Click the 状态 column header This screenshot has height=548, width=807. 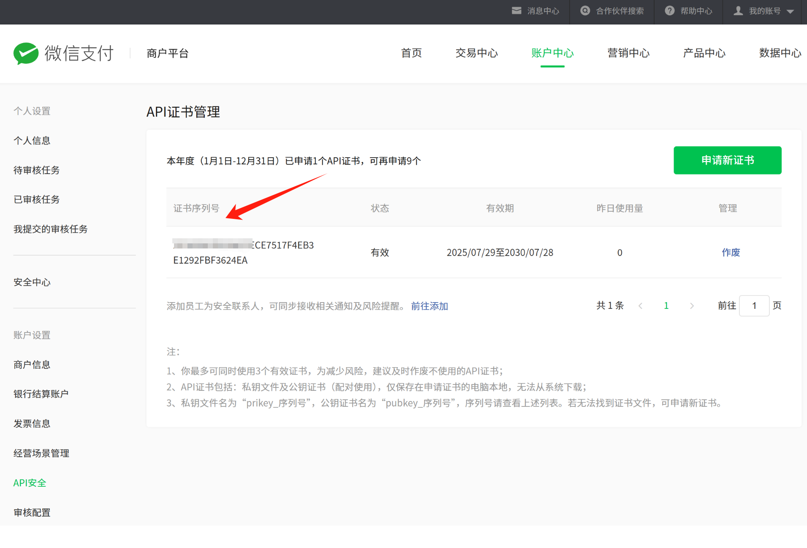pyautogui.click(x=380, y=208)
